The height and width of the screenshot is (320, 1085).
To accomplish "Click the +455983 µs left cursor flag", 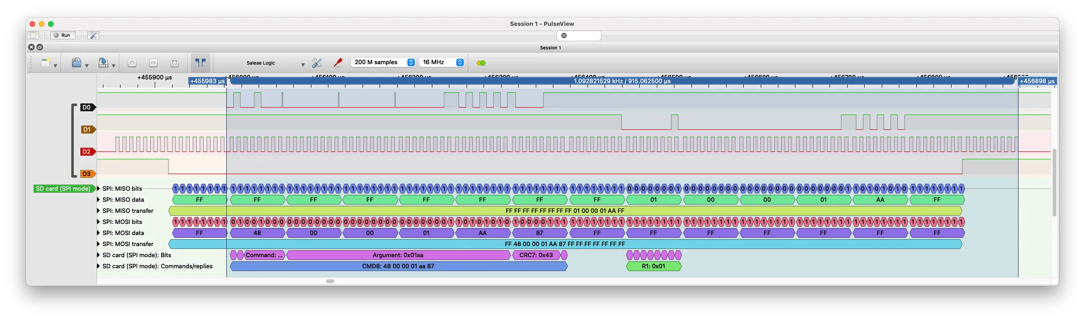I will tap(207, 81).
